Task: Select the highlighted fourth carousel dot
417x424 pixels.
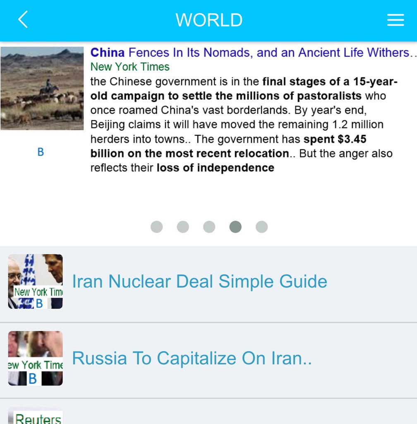Action: point(235,226)
